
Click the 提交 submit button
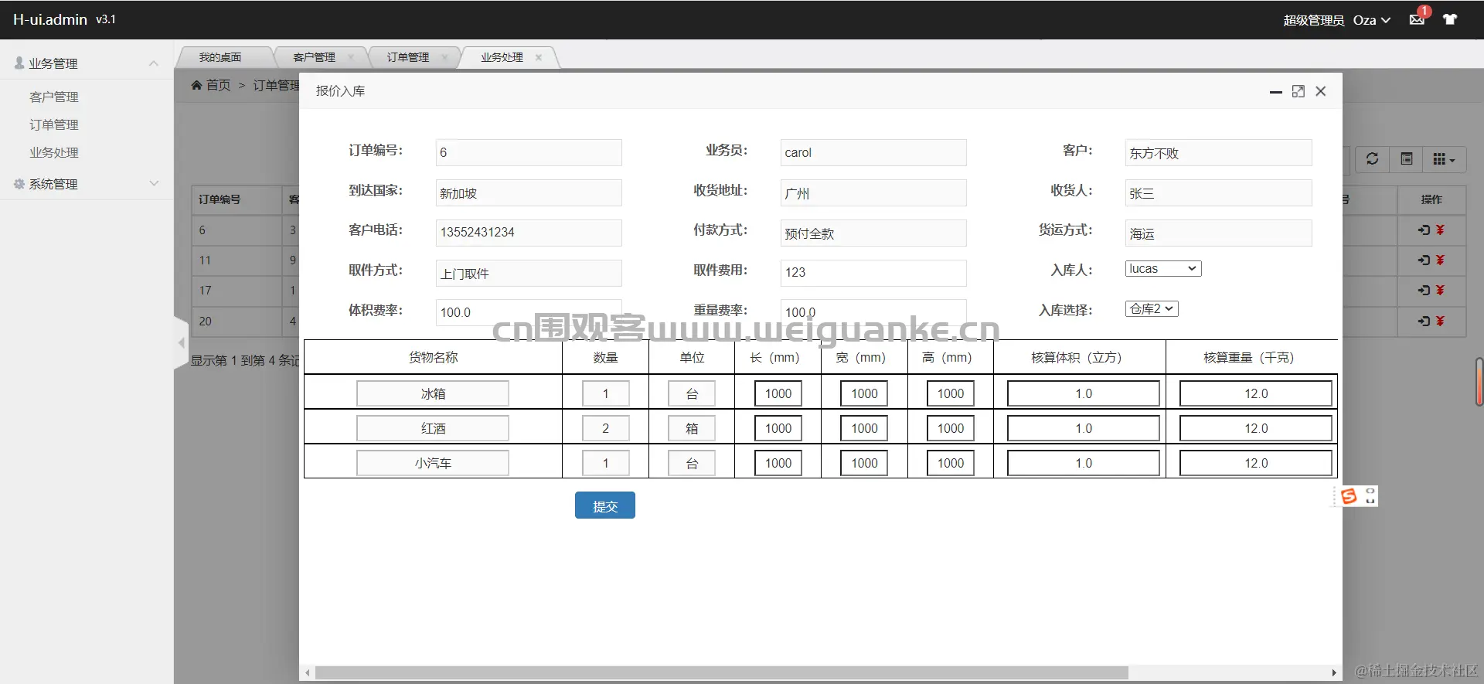(605, 505)
